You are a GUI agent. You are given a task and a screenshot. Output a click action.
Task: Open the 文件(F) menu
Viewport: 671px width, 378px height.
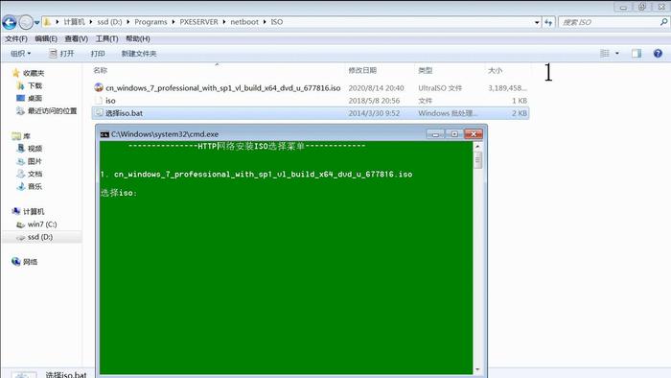[x=16, y=39]
